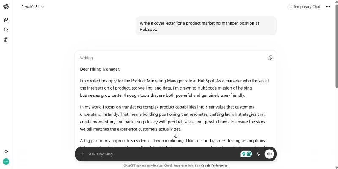Start voice mode
This screenshot has height=169, width=338.
coord(269,154)
